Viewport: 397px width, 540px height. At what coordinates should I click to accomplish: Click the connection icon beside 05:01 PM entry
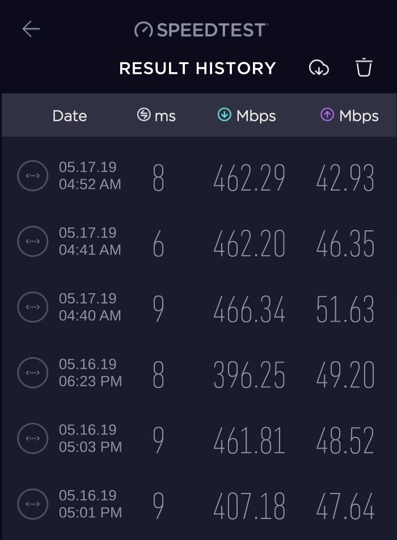[x=32, y=504]
